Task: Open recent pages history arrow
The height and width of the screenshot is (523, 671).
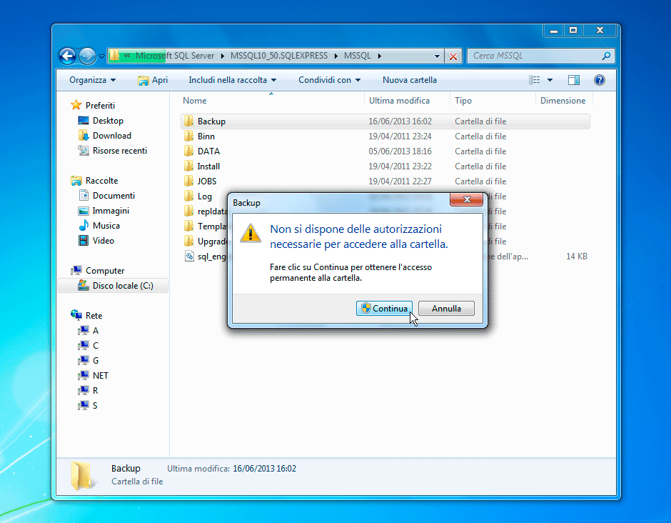Action: [101, 56]
